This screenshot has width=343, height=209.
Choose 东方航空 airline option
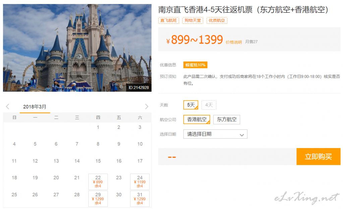(227, 120)
